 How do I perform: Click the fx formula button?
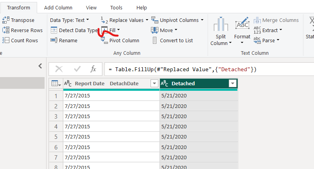pos(93,69)
